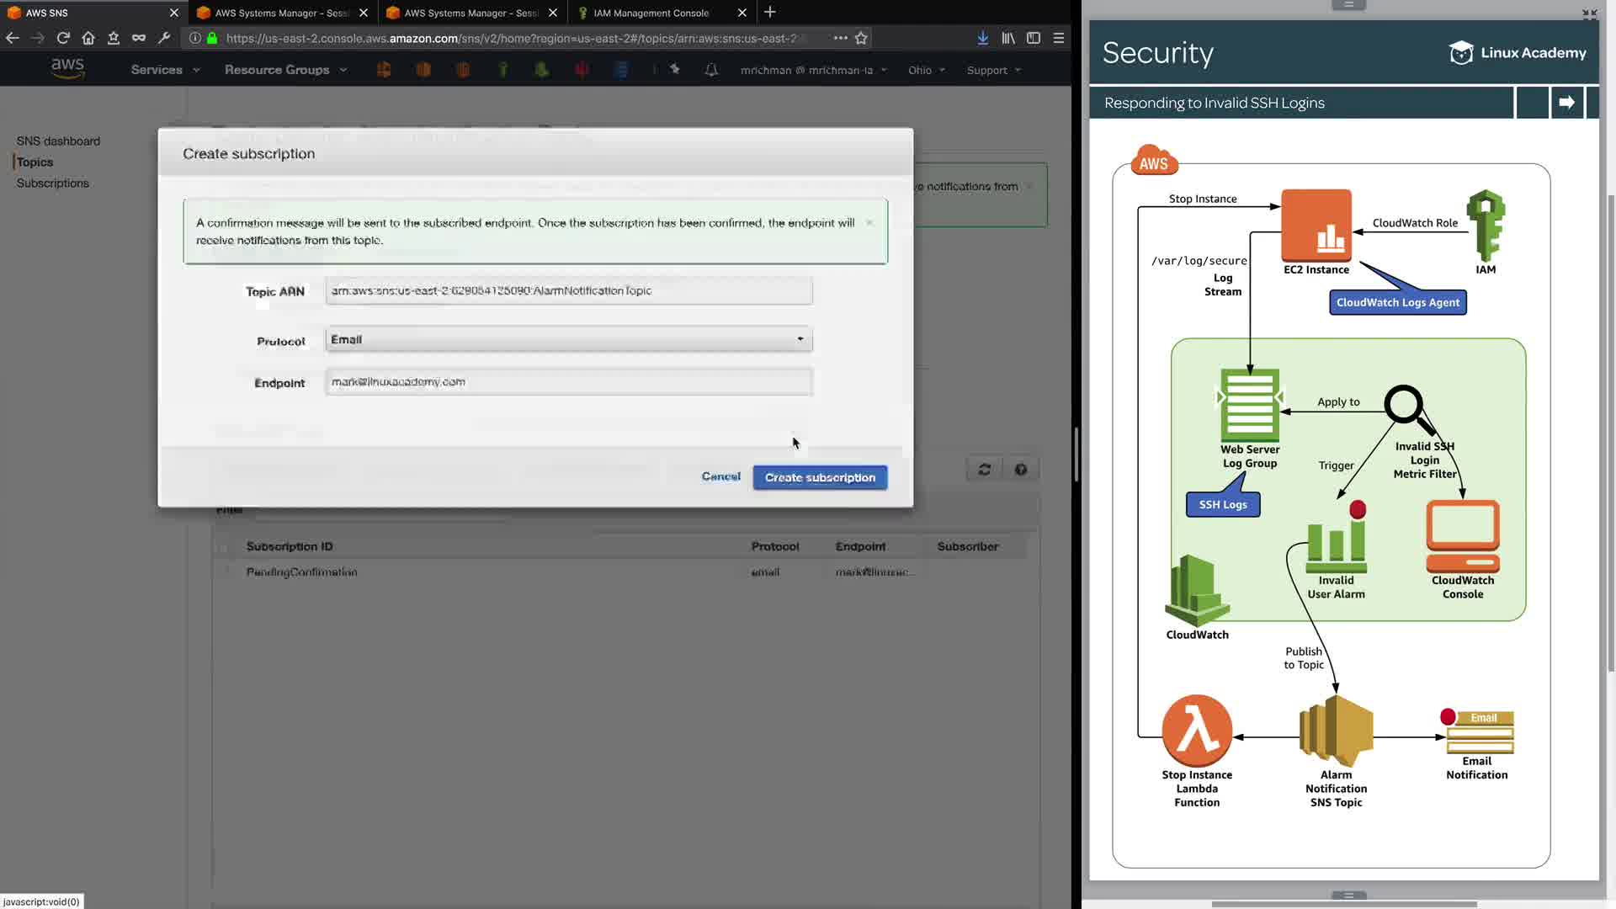Click the AWS logo home icon
The width and height of the screenshot is (1616, 909).
(x=67, y=68)
